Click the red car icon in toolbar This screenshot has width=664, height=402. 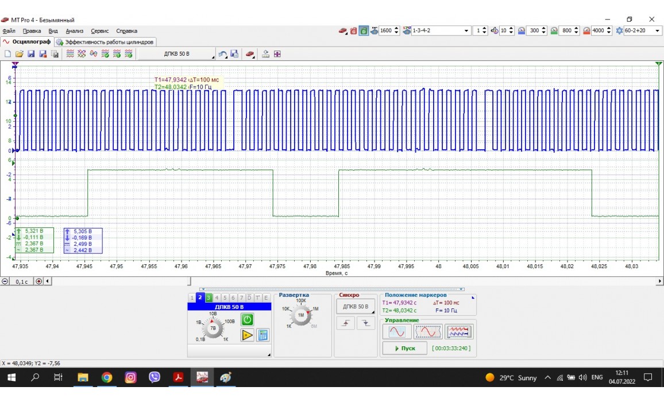pos(250,54)
